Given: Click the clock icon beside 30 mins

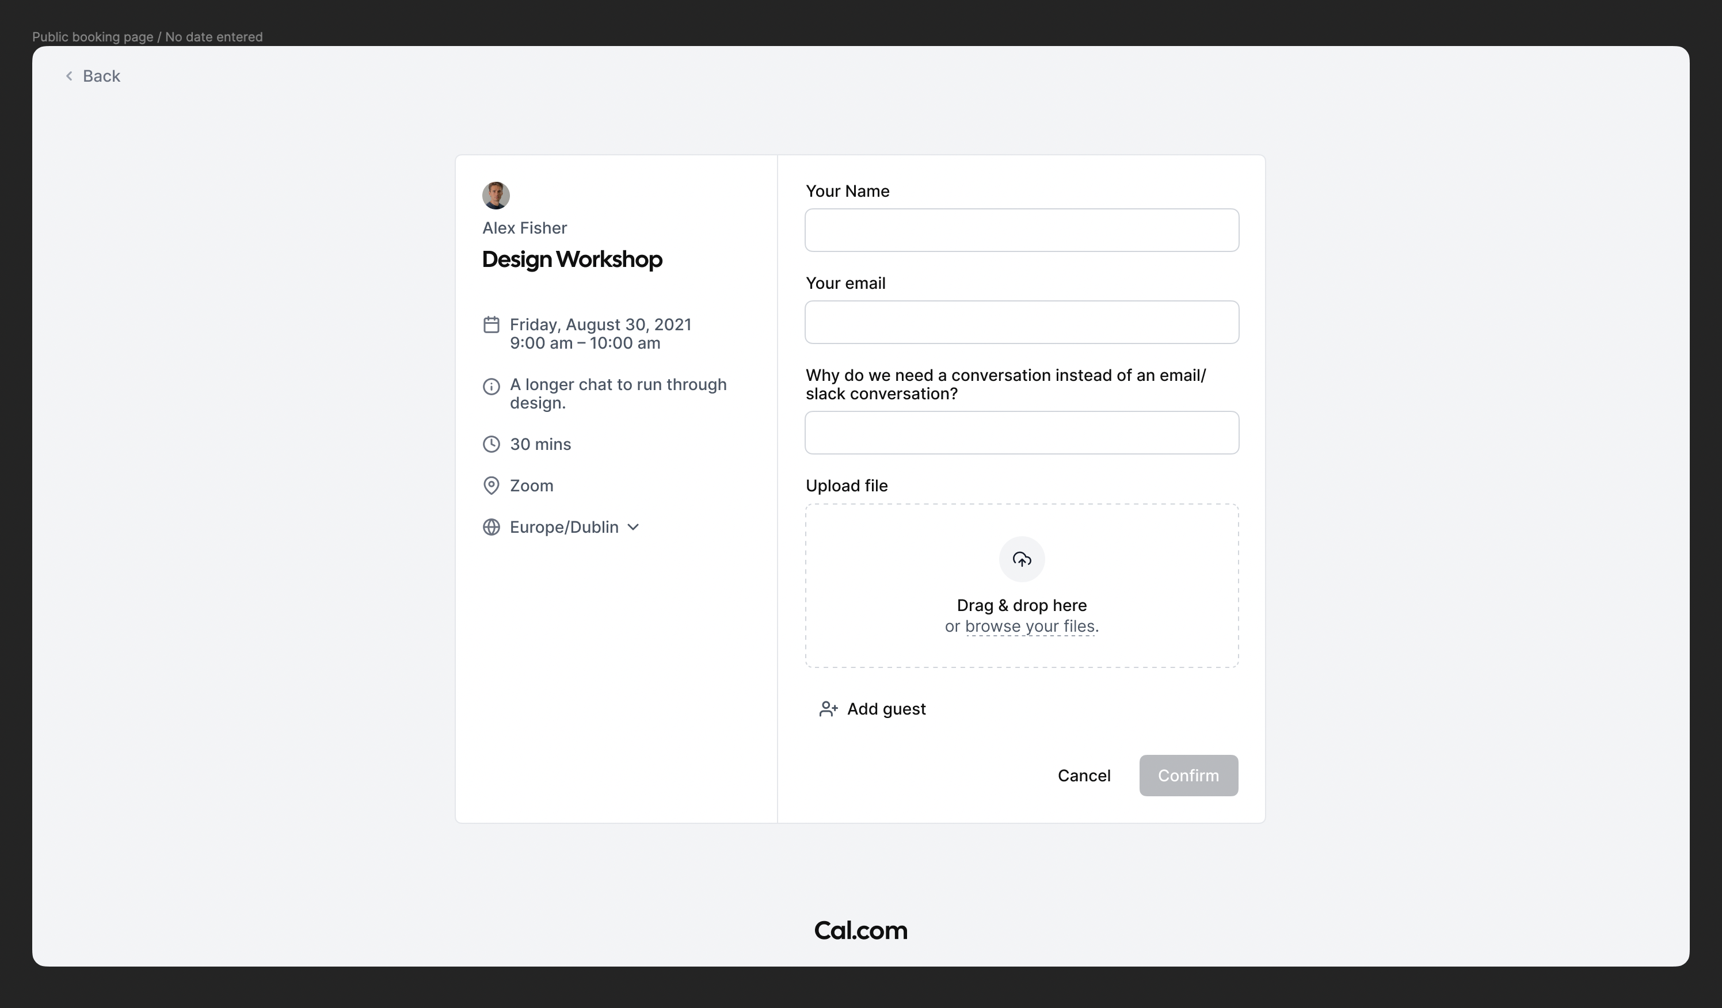Looking at the screenshot, I should point(490,444).
